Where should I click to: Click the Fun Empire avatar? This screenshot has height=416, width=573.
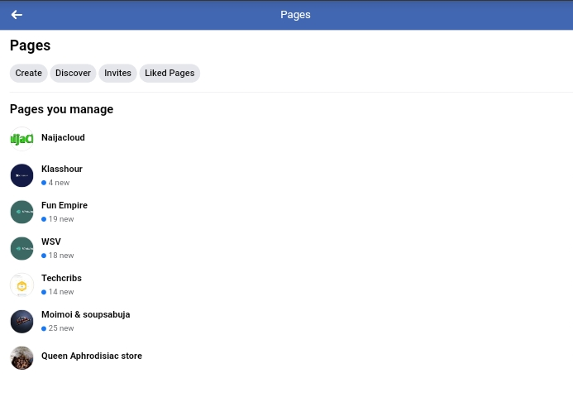tap(22, 212)
